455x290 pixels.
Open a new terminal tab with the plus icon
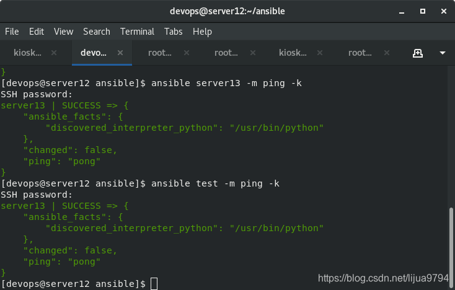click(x=418, y=53)
